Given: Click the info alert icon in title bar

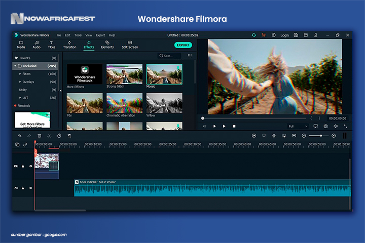Looking at the screenshot, I should (x=274, y=35).
